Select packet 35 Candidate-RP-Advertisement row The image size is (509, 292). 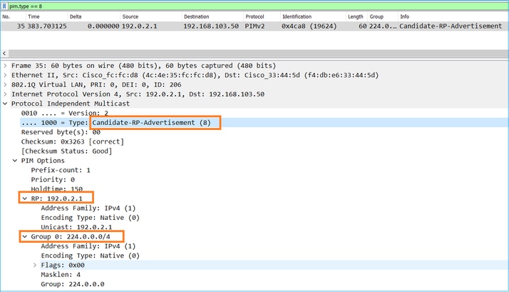pyautogui.click(x=254, y=26)
